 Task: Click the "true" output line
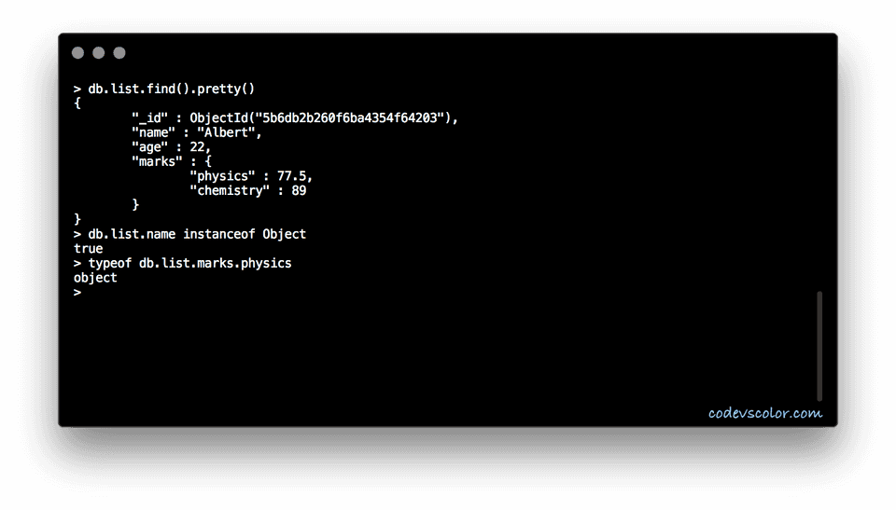pos(89,249)
